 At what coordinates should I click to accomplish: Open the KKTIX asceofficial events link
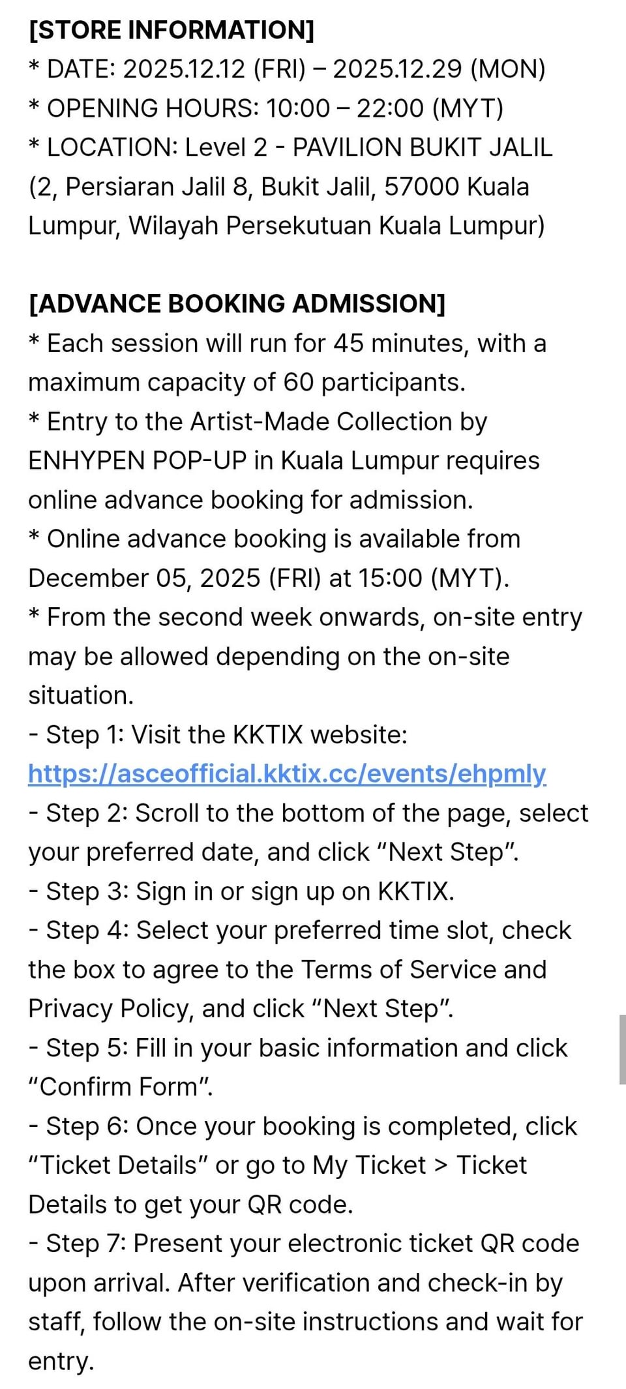point(287,773)
